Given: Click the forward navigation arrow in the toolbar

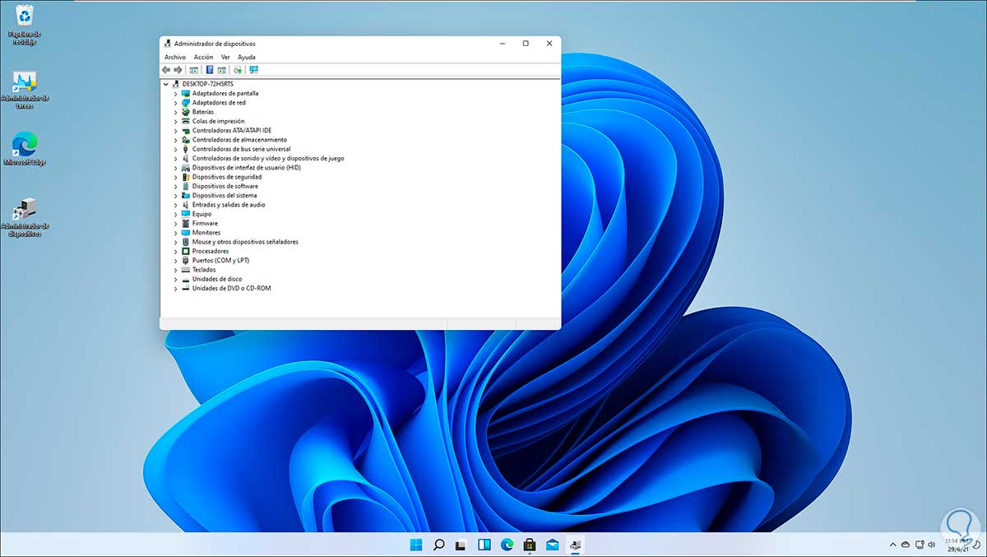Looking at the screenshot, I should (x=178, y=70).
